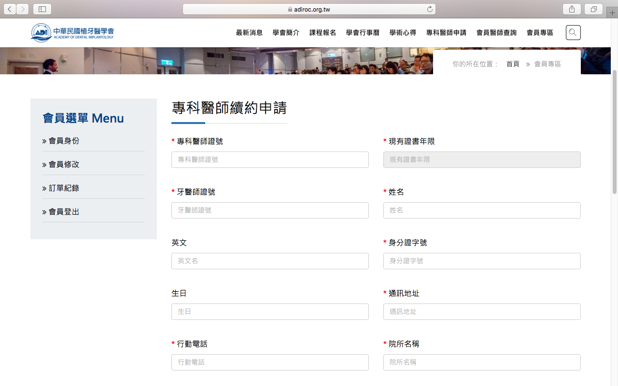Focus the 專科醫師證號 input field
The height and width of the screenshot is (386, 618).
click(x=270, y=160)
